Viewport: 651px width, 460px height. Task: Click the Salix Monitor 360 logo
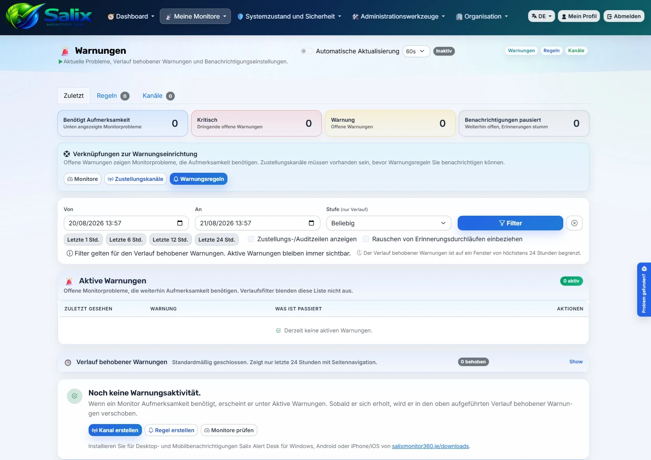point(49,16)
